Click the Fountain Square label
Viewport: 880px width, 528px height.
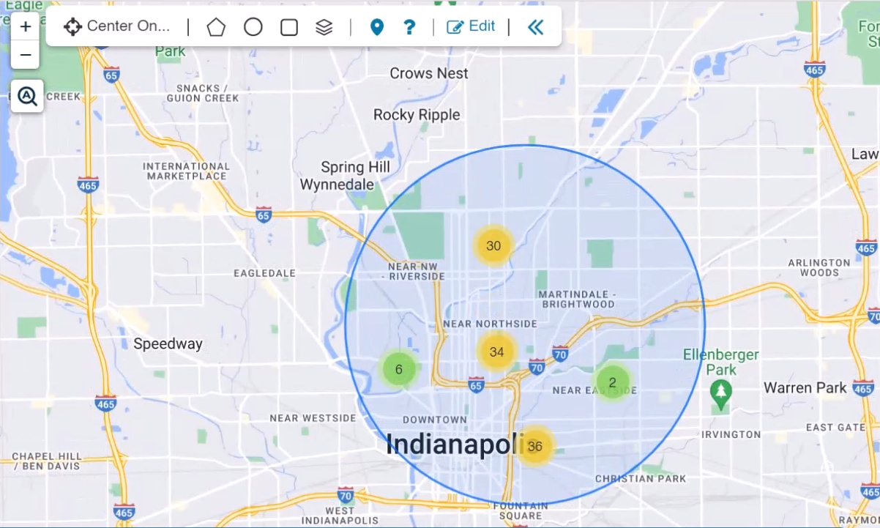coord(521,511)
